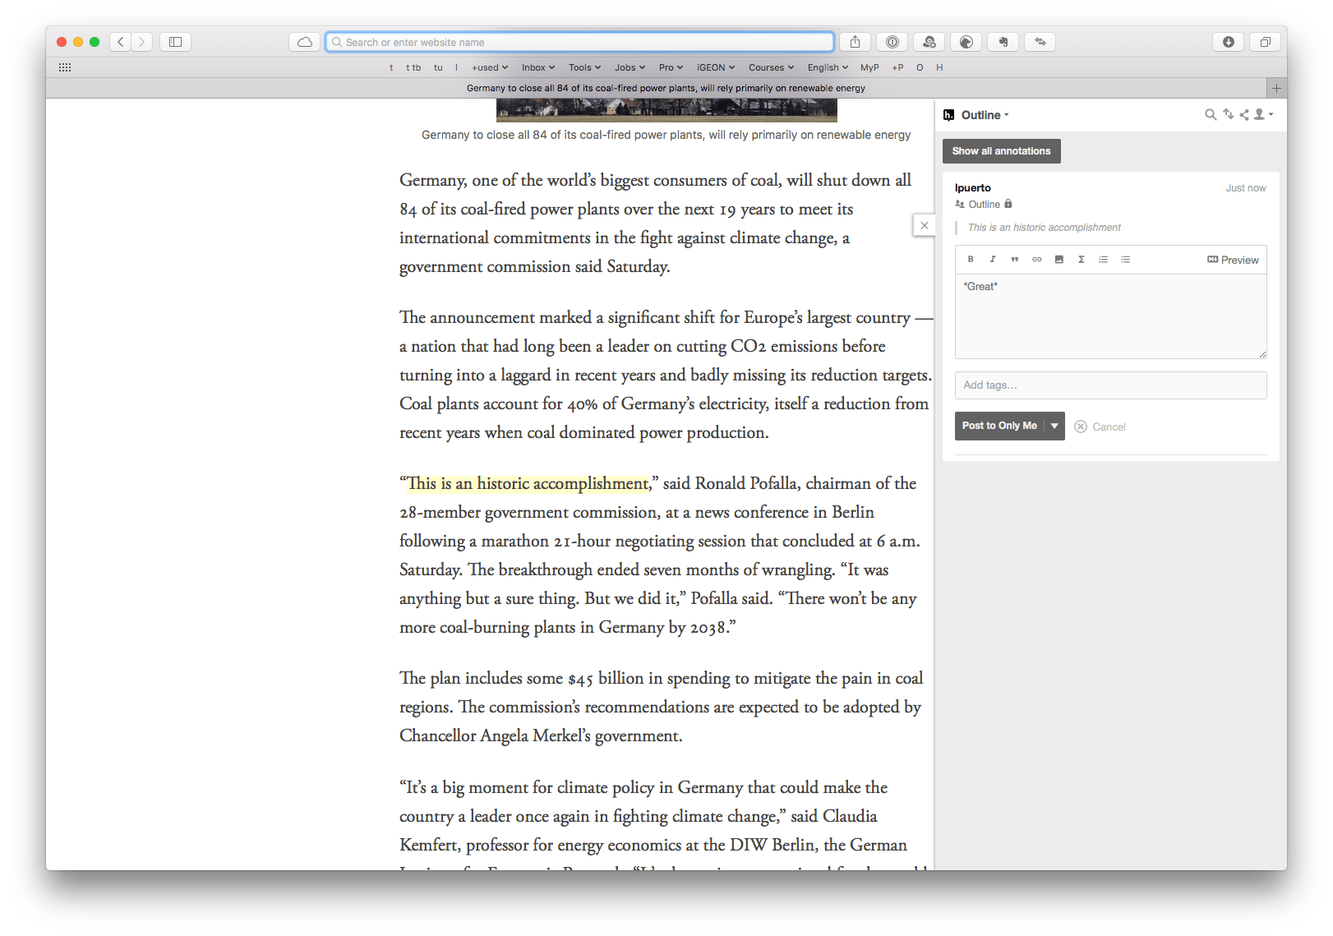
Task: Change annotation sort order with arrows icon
Action: tap(1228, 114)
